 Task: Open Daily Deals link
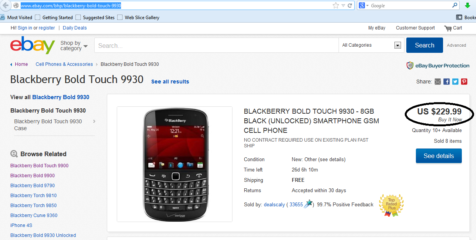[75, 28]
